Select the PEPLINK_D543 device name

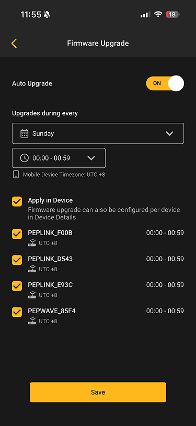click(50, 259)
